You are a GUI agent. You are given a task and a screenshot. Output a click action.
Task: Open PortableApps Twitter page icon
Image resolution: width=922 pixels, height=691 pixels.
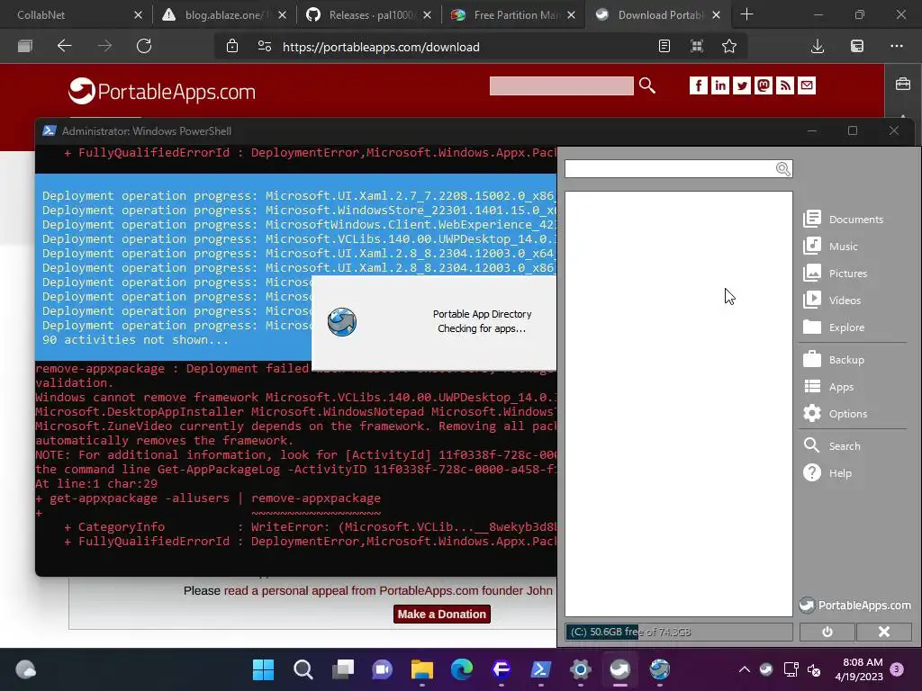742,85
